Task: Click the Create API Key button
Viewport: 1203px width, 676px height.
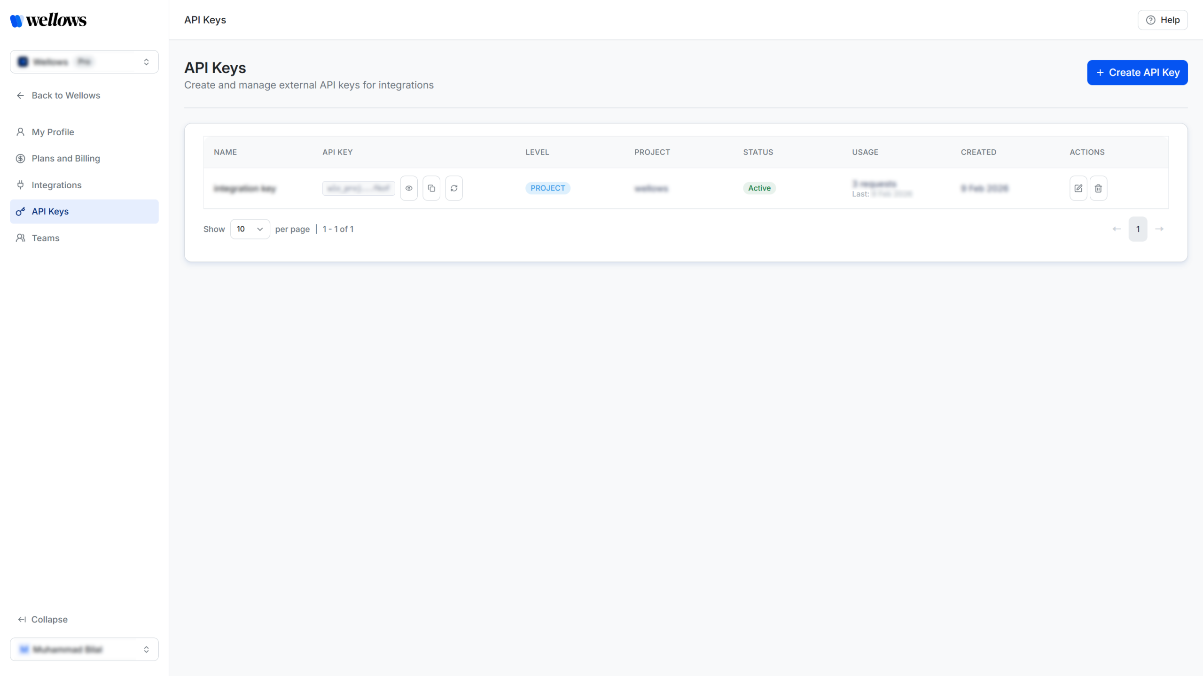Action: (x=1137, y=72)
